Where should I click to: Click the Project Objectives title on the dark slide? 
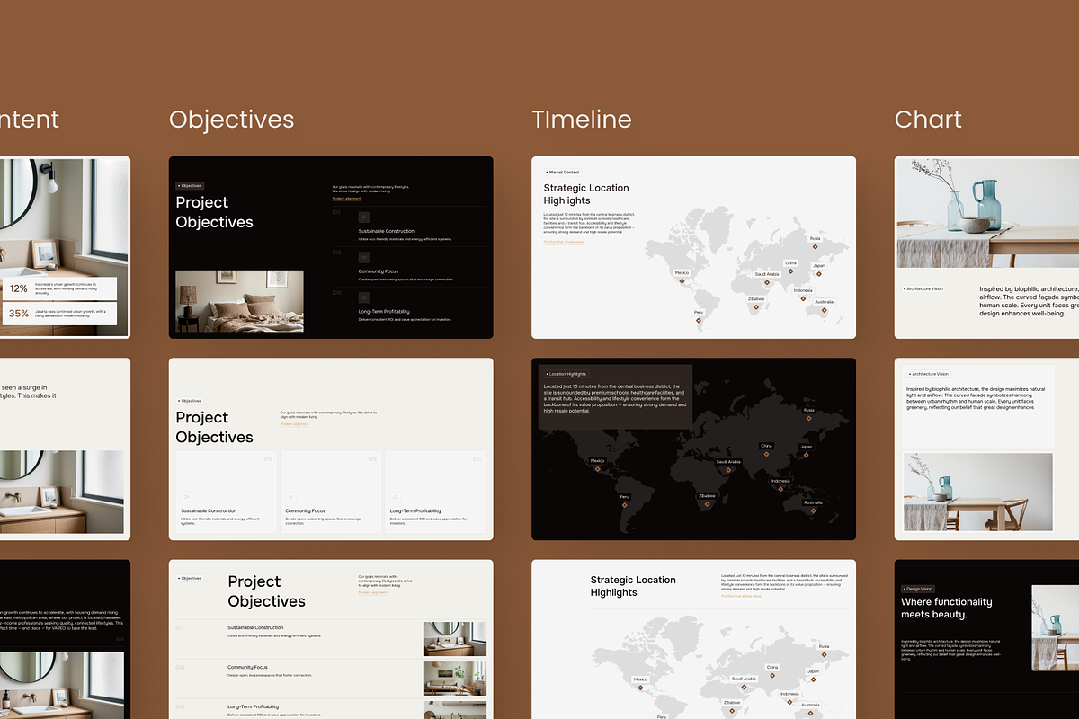tap(214, 212)
